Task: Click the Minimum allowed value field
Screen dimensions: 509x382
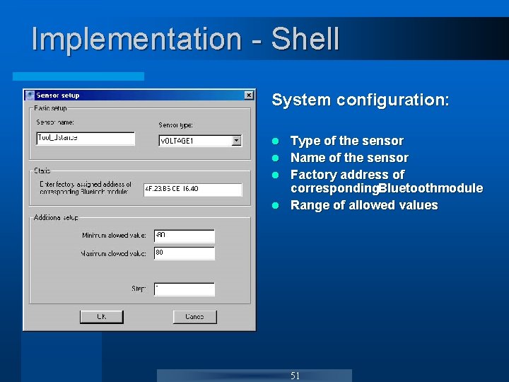Action: tap(184, 236)
